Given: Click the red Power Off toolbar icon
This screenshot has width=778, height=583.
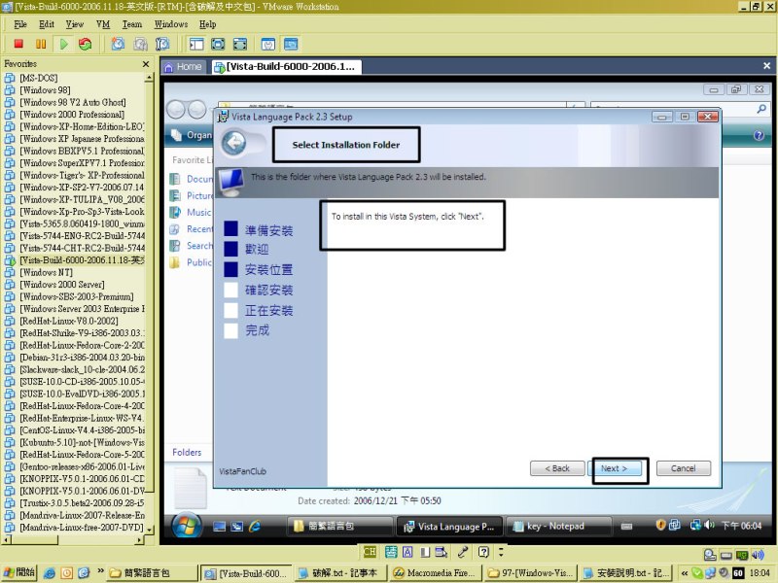Looking at the screenshot, I should coord(18,44).
